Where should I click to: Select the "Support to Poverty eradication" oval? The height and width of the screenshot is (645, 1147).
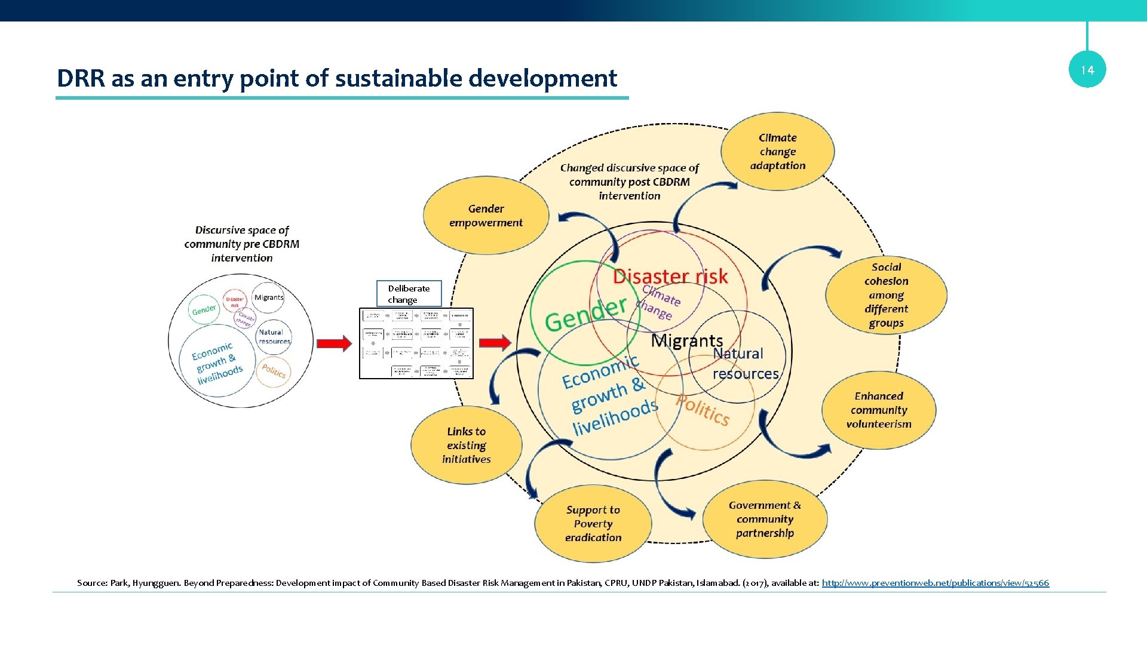[x=593, y=524]
